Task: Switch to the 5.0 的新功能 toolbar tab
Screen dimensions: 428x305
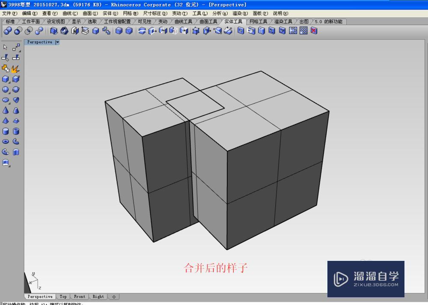Action: [328, 21]
